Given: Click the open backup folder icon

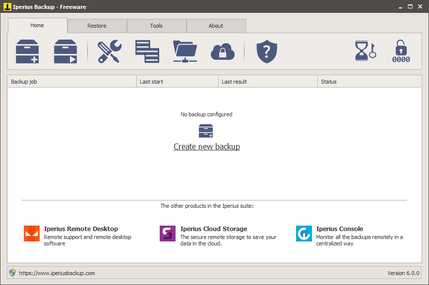Looking at the screenshot, I should [x=185, y=51].
